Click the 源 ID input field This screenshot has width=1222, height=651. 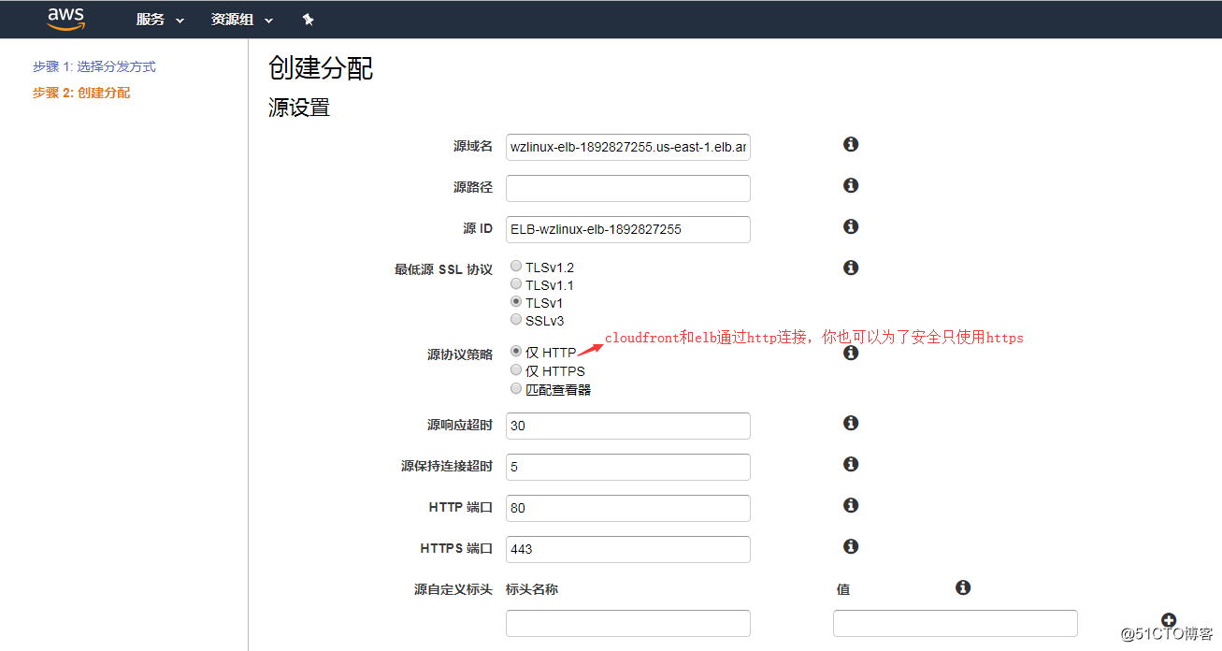(628, 229)
